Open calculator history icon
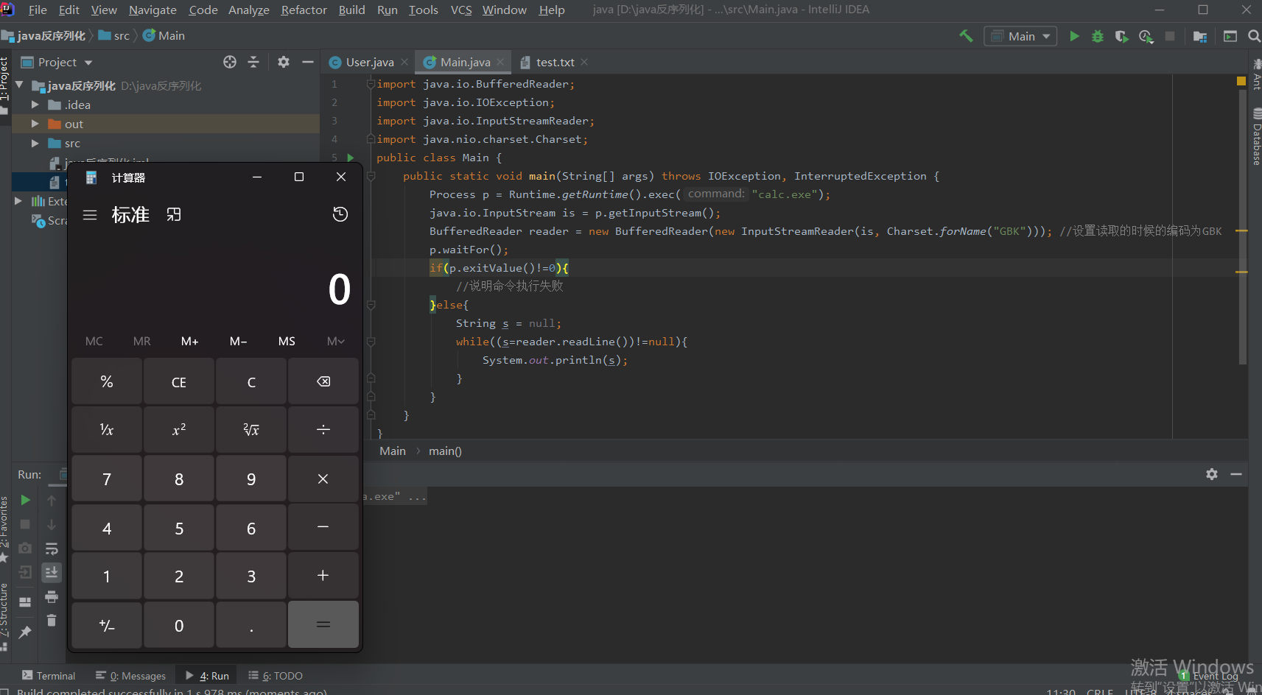 340,214
